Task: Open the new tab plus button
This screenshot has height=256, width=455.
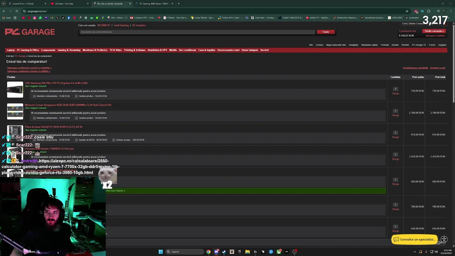Action: pos(179,4)
